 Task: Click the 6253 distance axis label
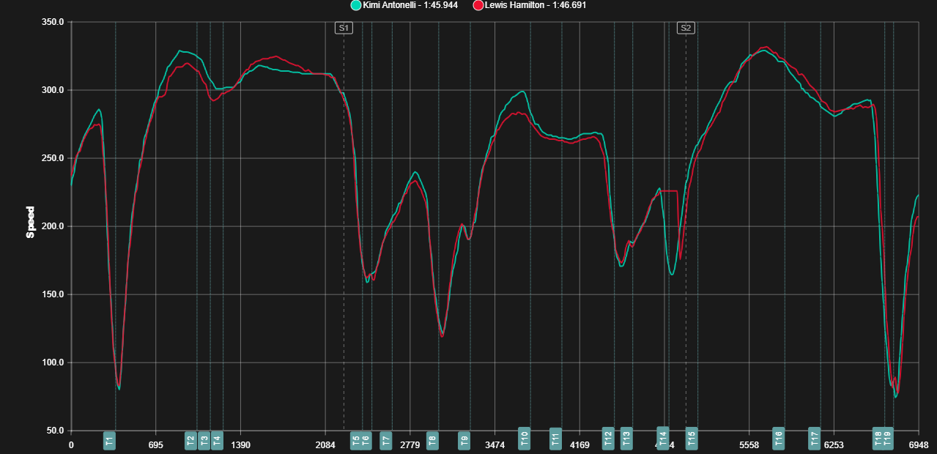tap(834, 444)
